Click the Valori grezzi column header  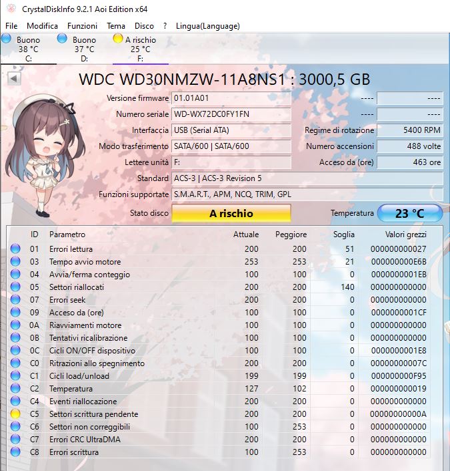(405, 234)
